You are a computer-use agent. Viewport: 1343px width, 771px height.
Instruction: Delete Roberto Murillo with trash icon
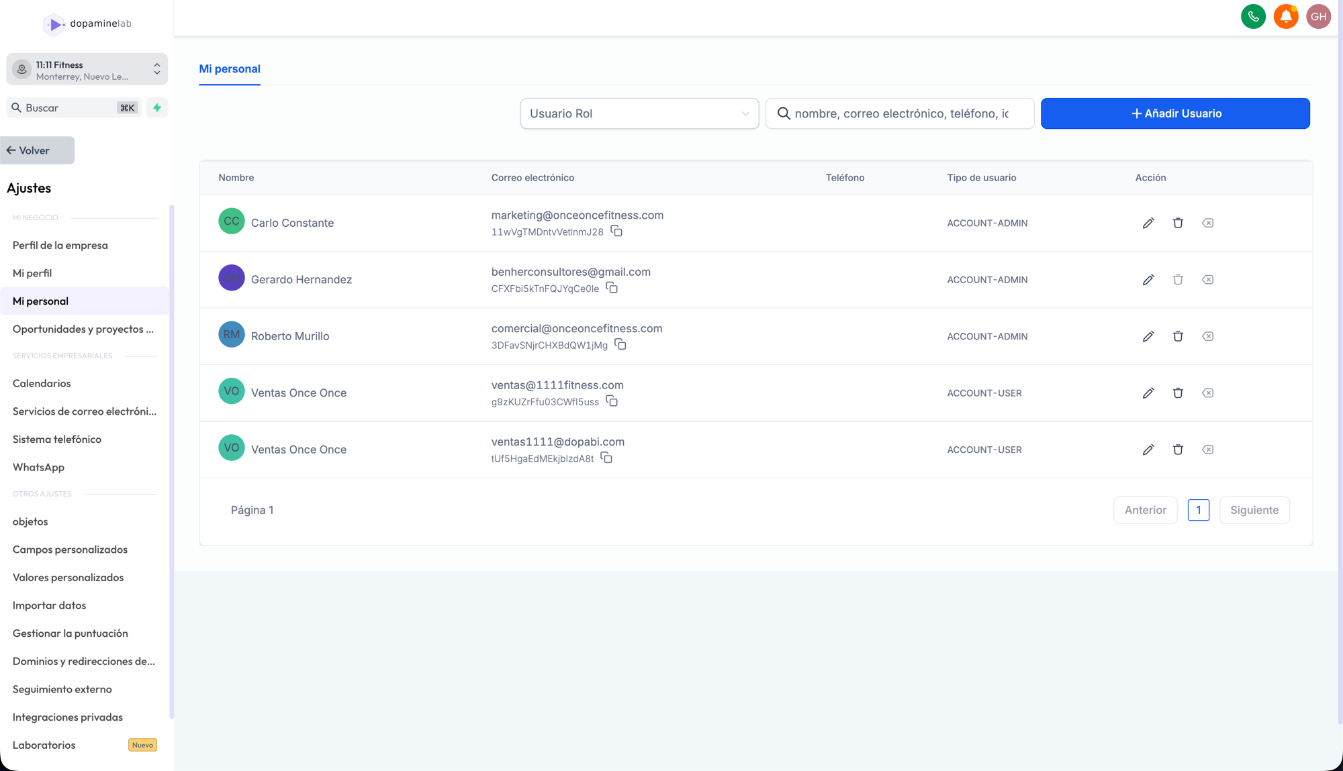tap(1178, 336)
